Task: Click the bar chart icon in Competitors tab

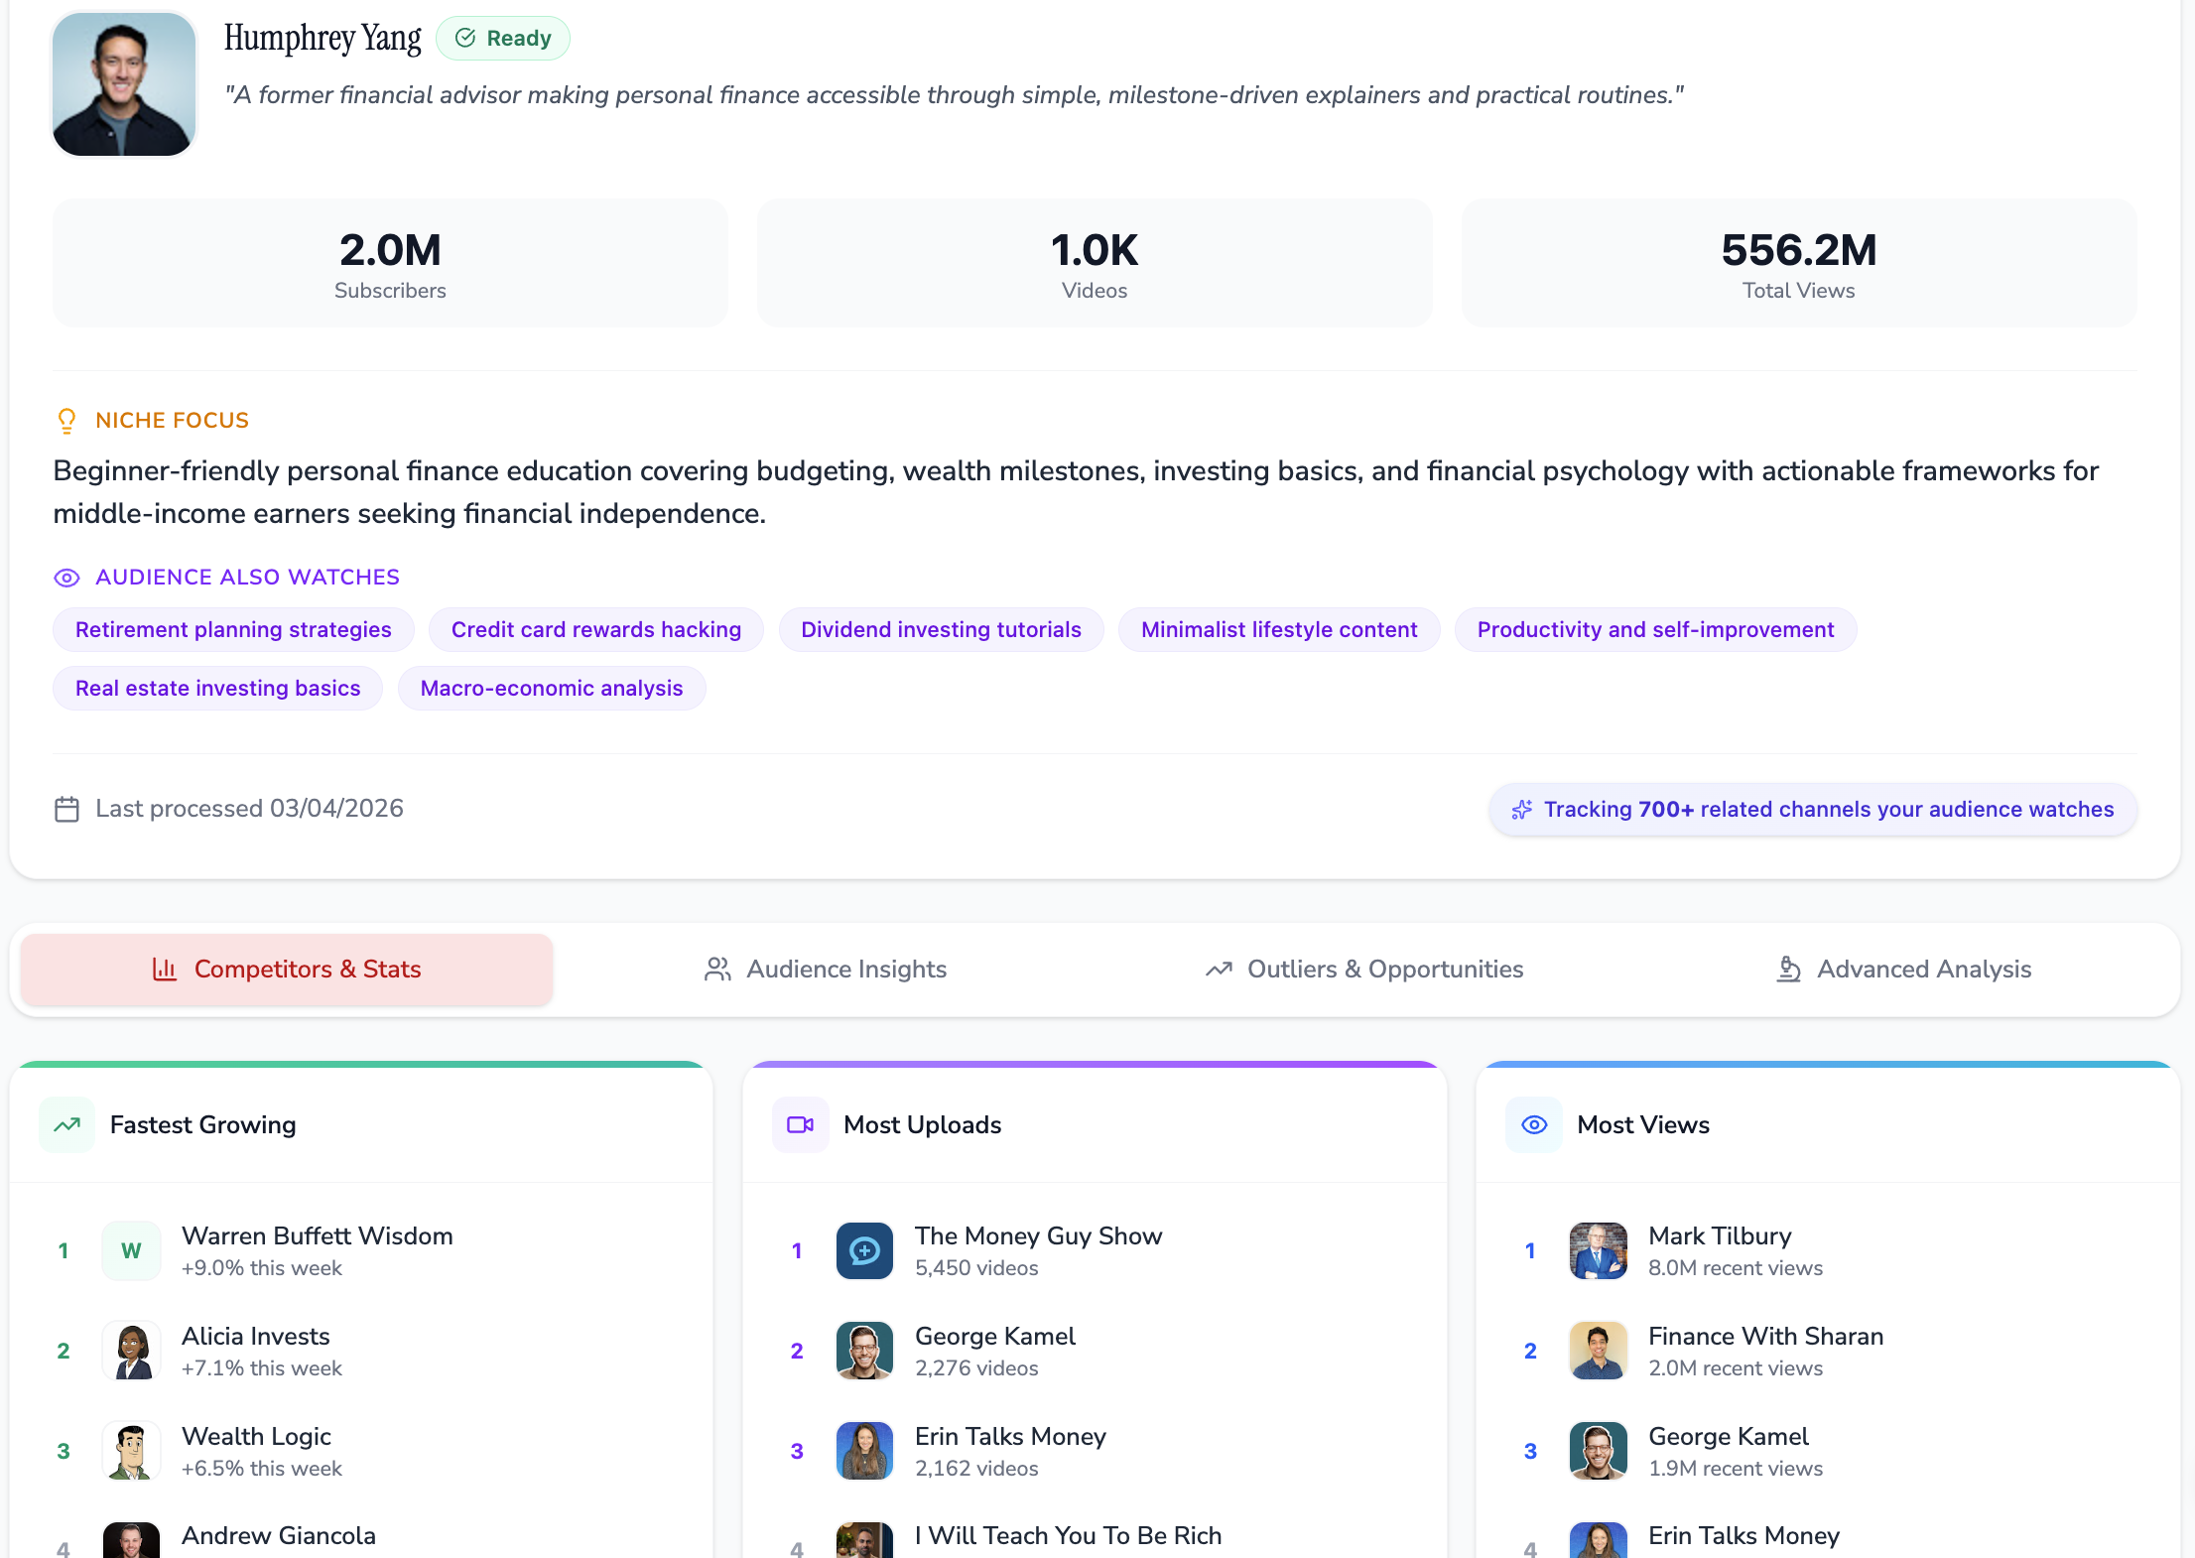Action: click(x=165, y=970)
